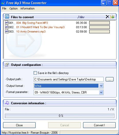Enable Save in the file's directory
Viewport: 119px width, 135px height.
[35, 73]
